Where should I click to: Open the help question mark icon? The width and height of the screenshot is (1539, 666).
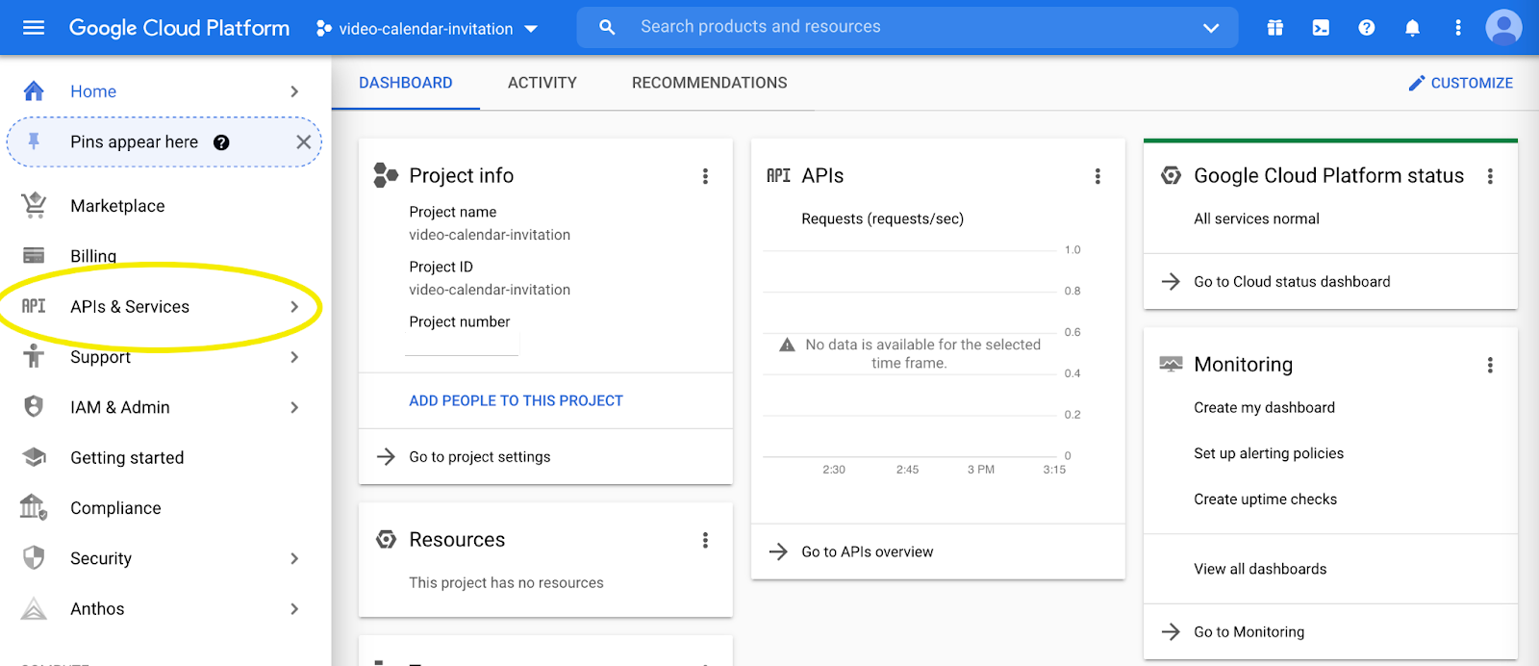pos(1367,28)
